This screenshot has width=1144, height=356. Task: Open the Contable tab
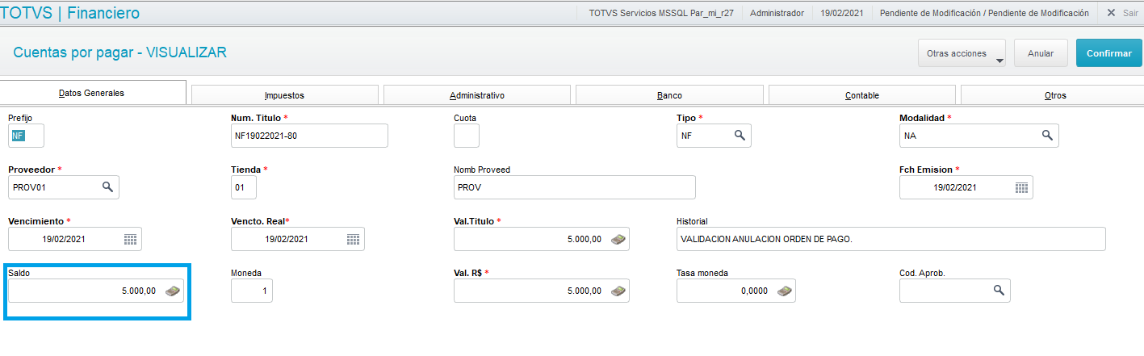point(862,95)
